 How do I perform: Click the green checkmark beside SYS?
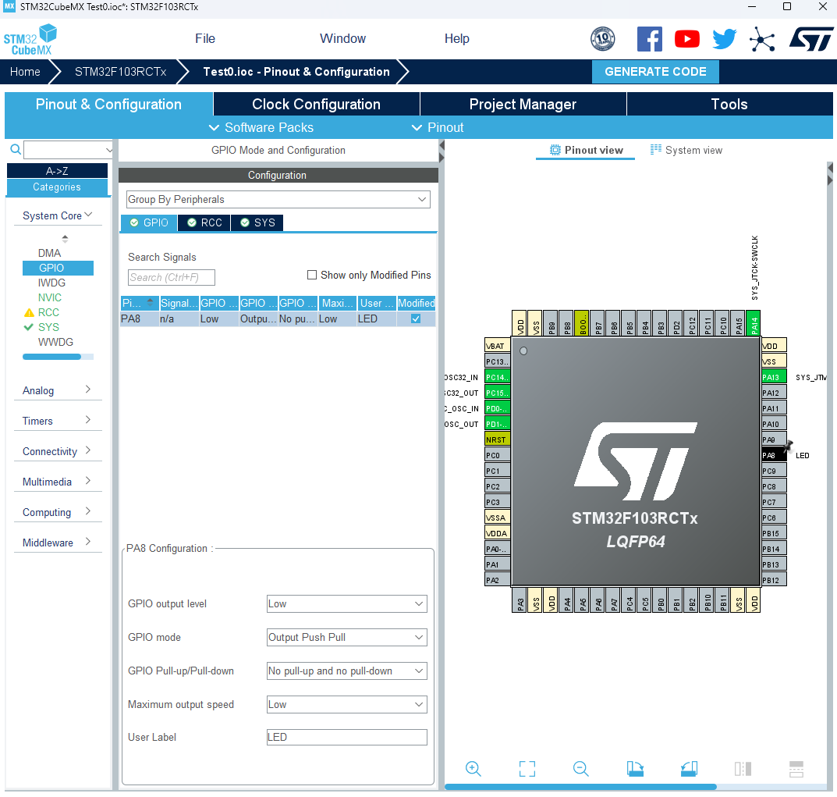pyautogui.click(x=29, y=327)
